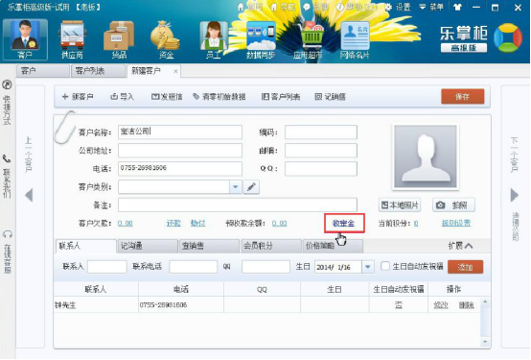Open the 资金 money bag icon

pos(166,39)
